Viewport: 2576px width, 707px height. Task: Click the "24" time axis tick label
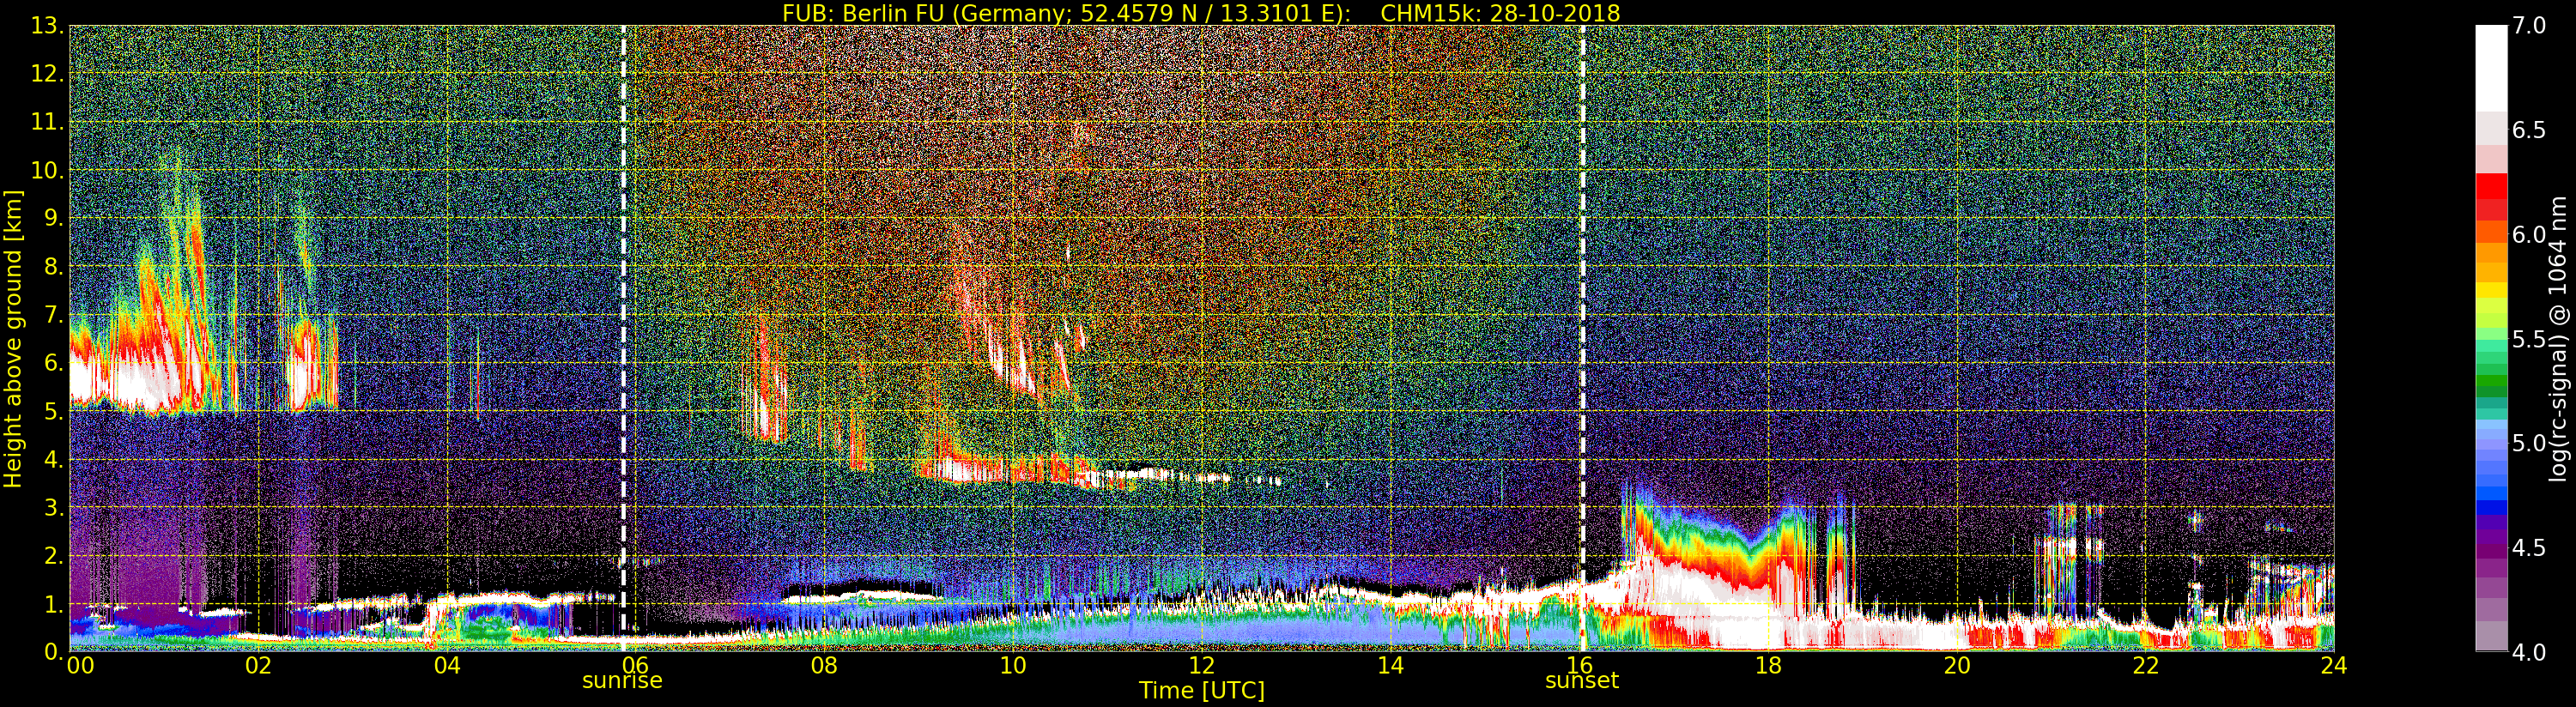coord(2333,665)
